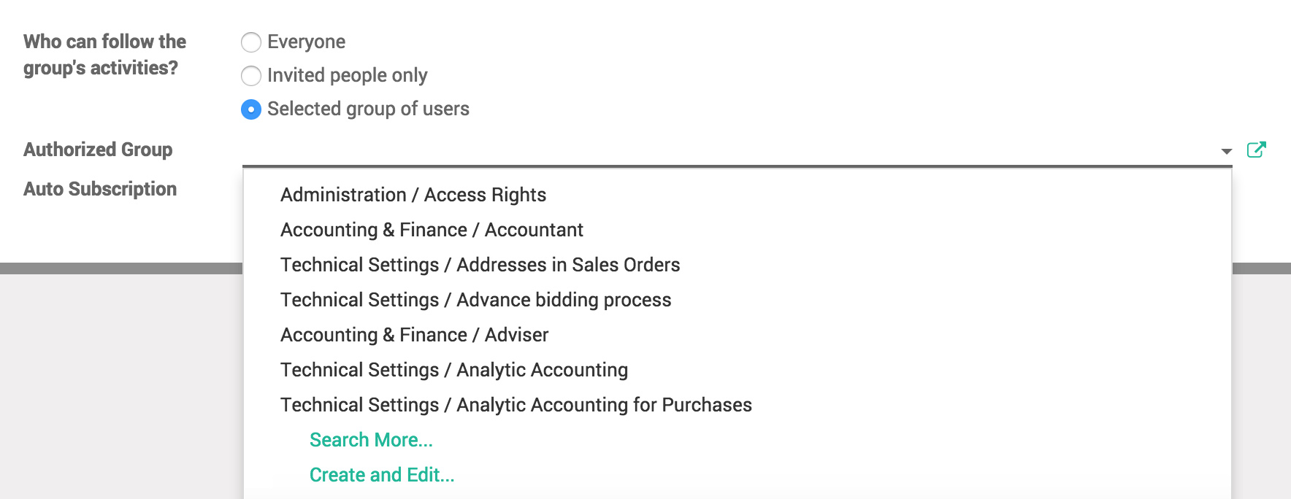
Task: Pick Technical Settings / Addresses in Sales Orders
Action: click(480, 264)
